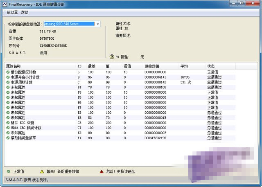
Task: Click the firmware version DXT07B0Q
Action: [x=47, y=38]
